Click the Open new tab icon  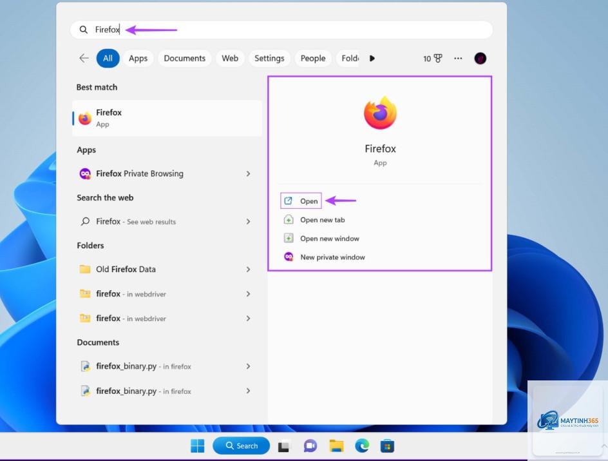(x=289, y=220)
